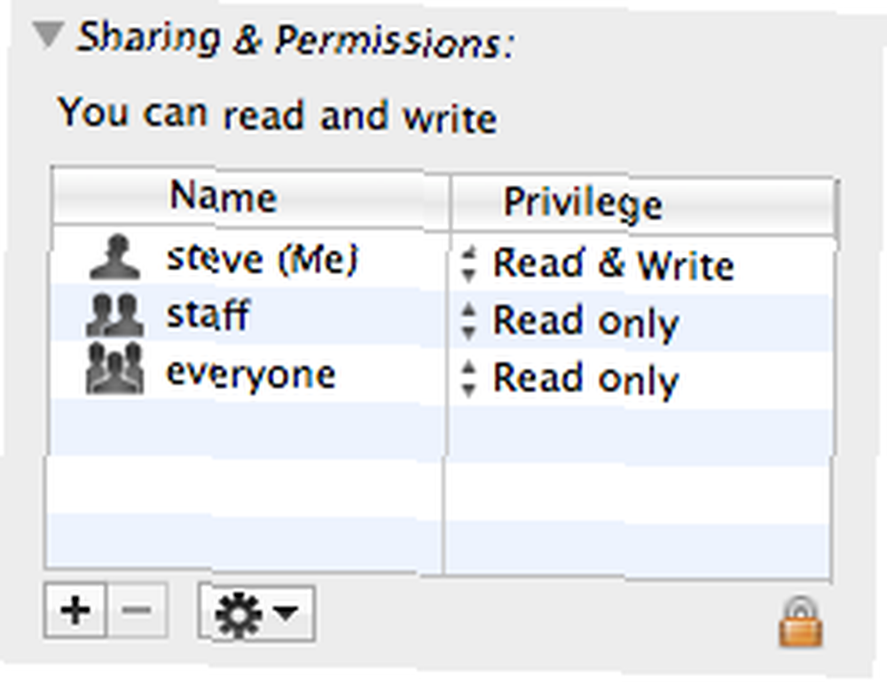Select the staff group icon
Viewport: 887px width, 682px height.
[x=114, y=315]
